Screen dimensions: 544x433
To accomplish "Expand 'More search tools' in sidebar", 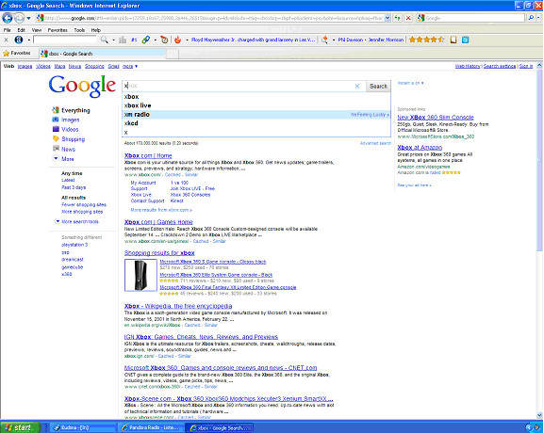I will pos(77,222).
